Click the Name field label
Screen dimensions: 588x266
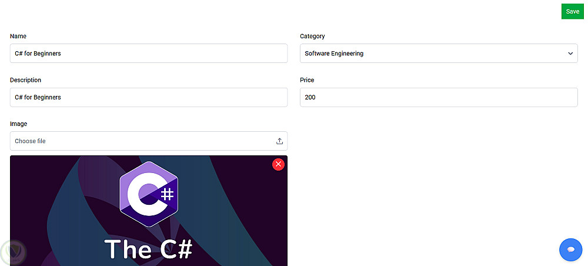click(x=18, y=36)
